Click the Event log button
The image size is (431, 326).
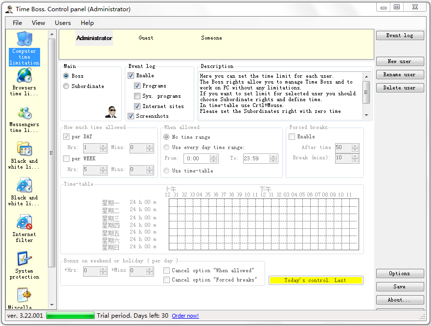[400, 35]
